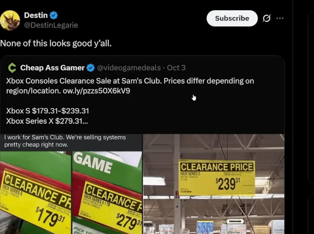The image size is (314, 234).
Task: Subscribe to Destin with the Subscribe button
Action: [232, 18]
